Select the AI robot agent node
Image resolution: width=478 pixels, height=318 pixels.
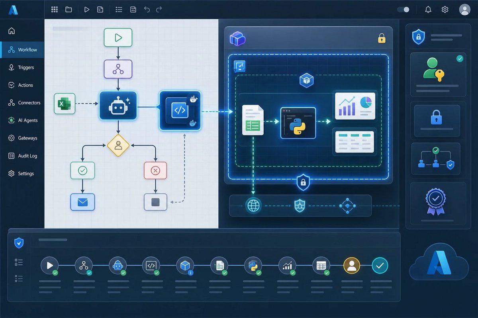pyautogui.click(x=118, y=105)
